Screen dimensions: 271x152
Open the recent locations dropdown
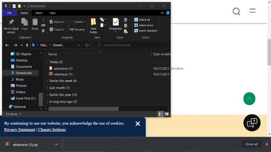click(x=22, y=45)
